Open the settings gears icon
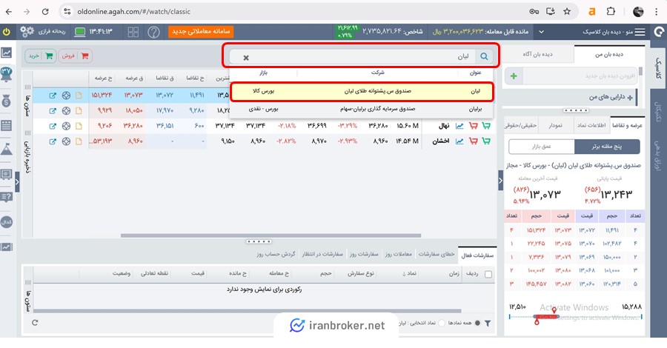This screenshot has width=667, height=348. 27,31
